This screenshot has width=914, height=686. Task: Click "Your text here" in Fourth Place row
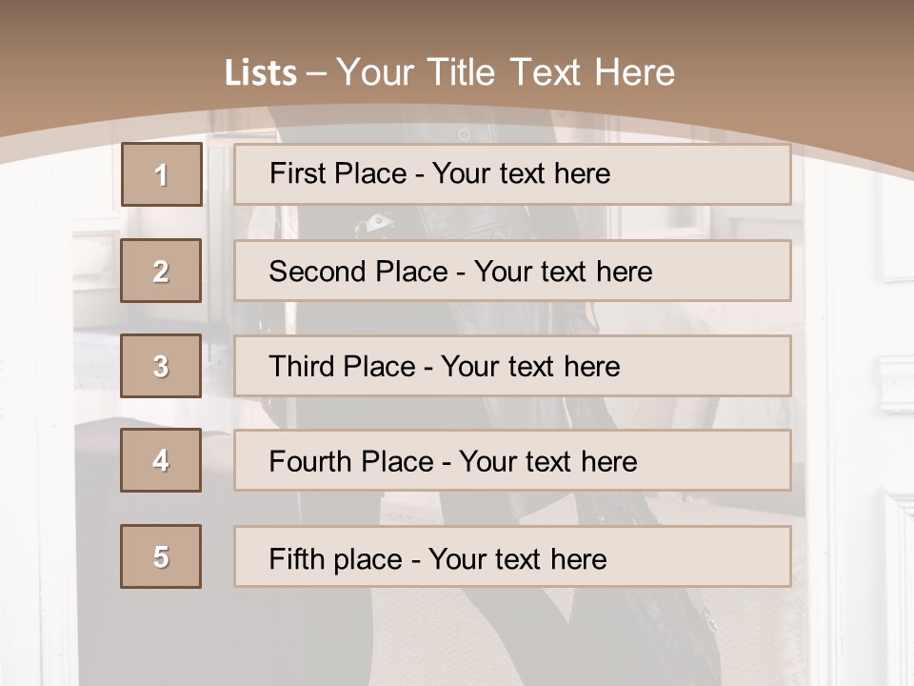547,462
